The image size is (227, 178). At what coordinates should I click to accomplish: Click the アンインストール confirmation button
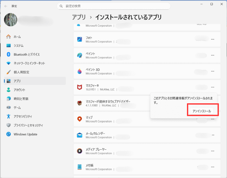[x=202, y=111]
